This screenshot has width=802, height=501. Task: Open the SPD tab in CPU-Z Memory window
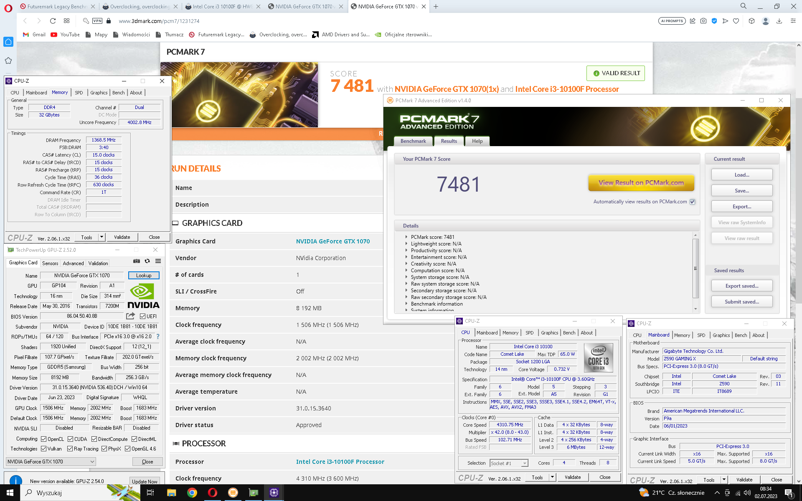(79, 93)
